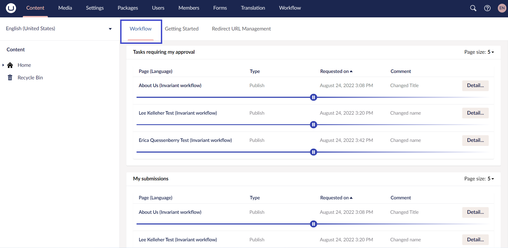This screenshot has height=248, width=508.
Task: Click Type column header in approvals table
Action: coord(255,71)
